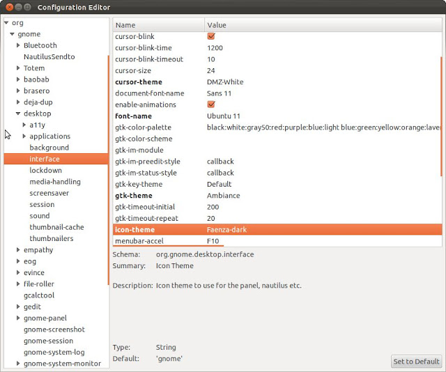Select gcalctool in the tree
The width and height of the screenshot is (446, 372).
point(39,295)
